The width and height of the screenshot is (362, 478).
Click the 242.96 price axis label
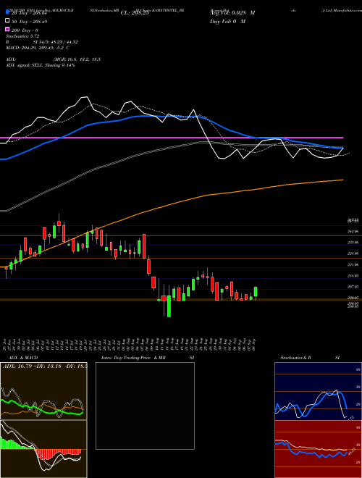coord(353,231)
